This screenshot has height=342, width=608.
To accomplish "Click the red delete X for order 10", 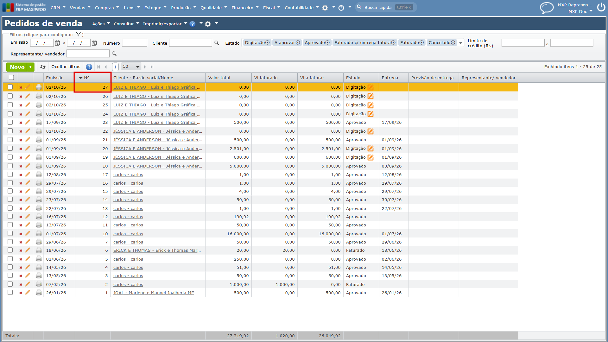I will (x=21, y=234).
